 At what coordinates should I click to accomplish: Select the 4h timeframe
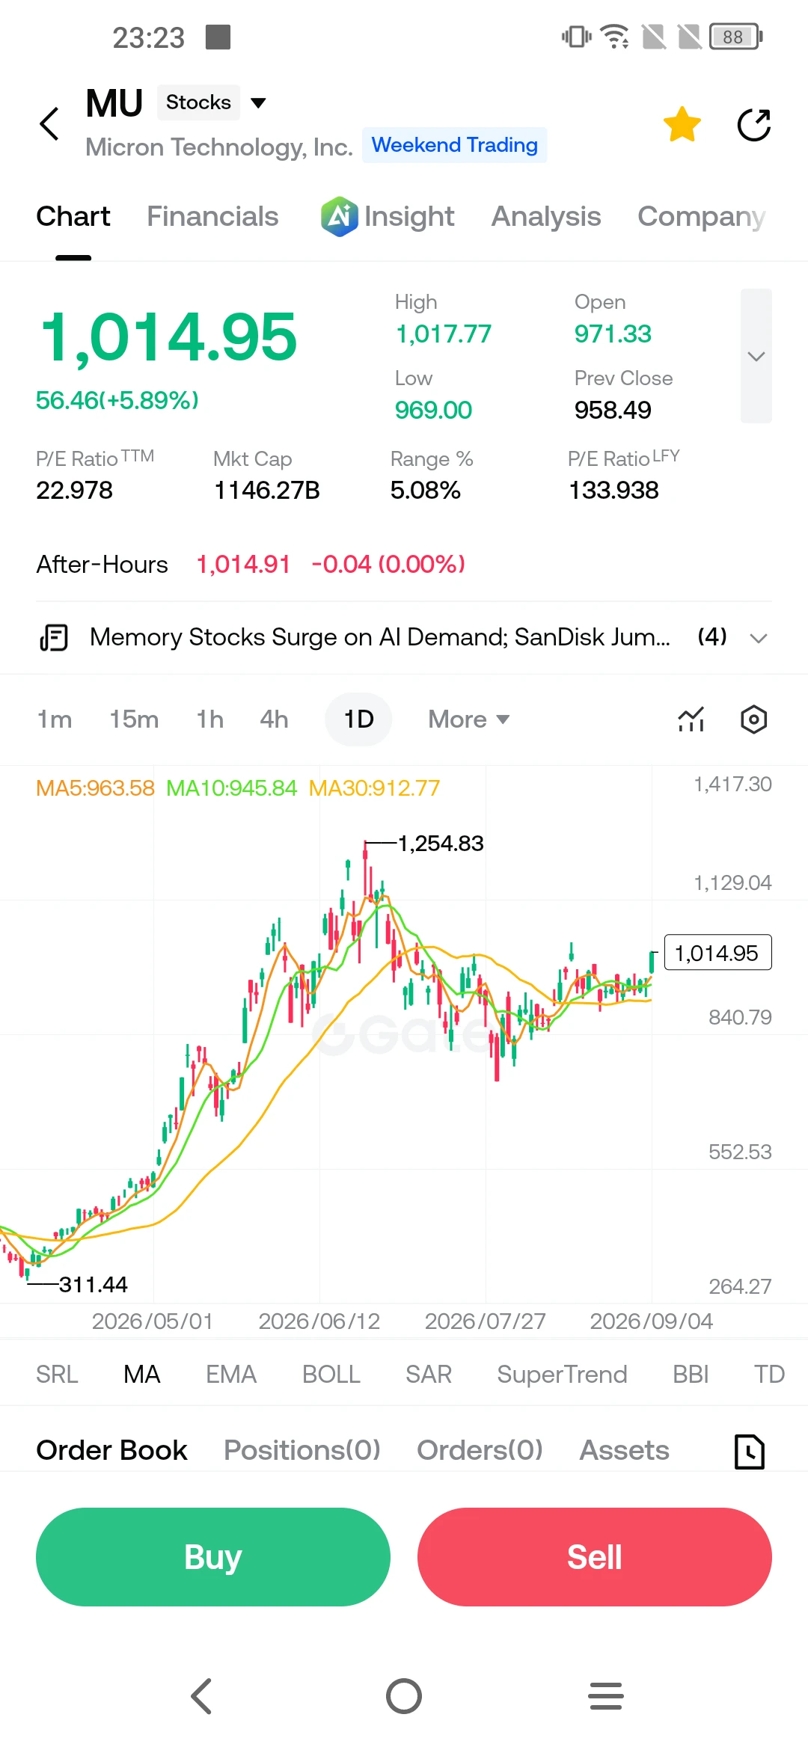coord(274,719)
